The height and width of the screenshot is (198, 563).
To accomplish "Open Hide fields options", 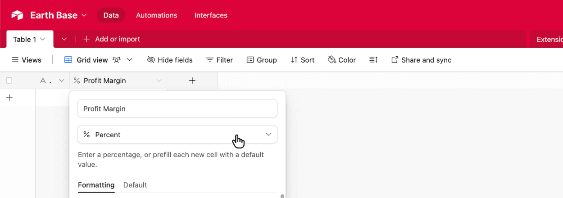I will point(170,60).
